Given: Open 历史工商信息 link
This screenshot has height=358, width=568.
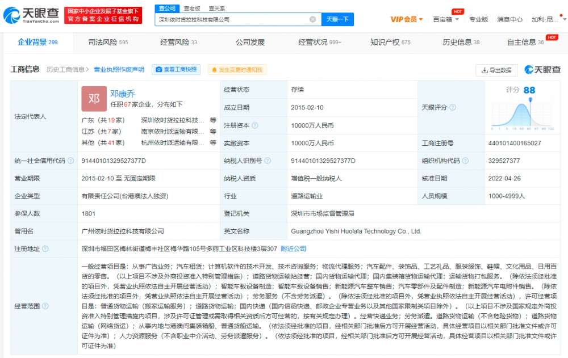Looking at the screenshot, I should tap(68, 69).
